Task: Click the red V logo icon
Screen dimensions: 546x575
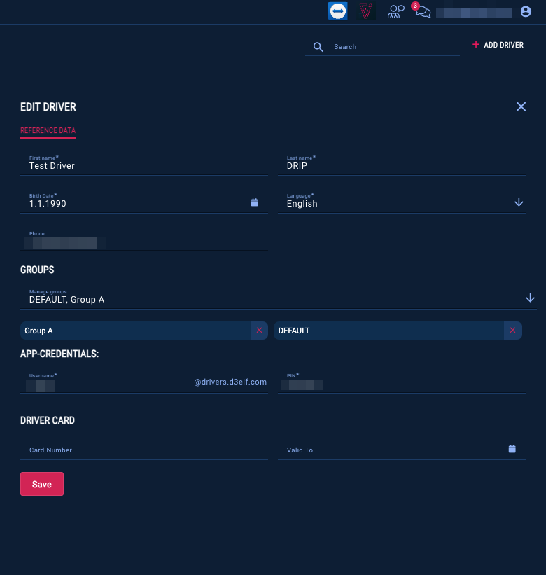Action: tap(365, 11)
